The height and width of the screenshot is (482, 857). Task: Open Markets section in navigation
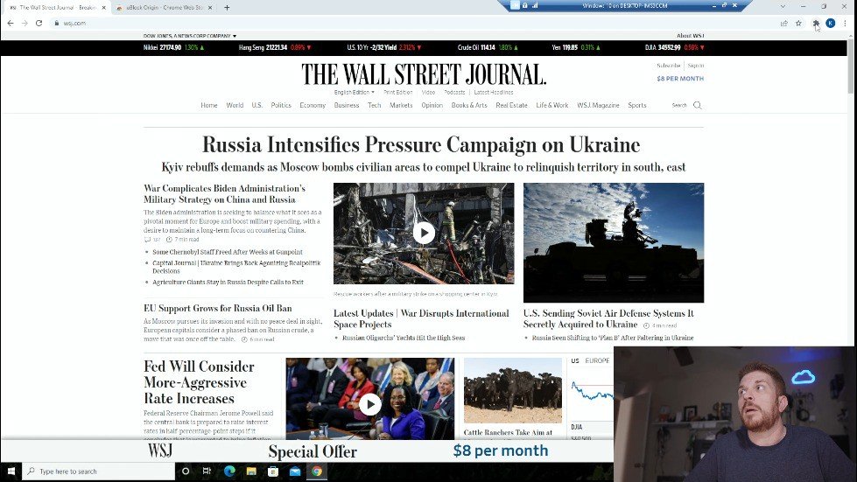click(401, 105)
